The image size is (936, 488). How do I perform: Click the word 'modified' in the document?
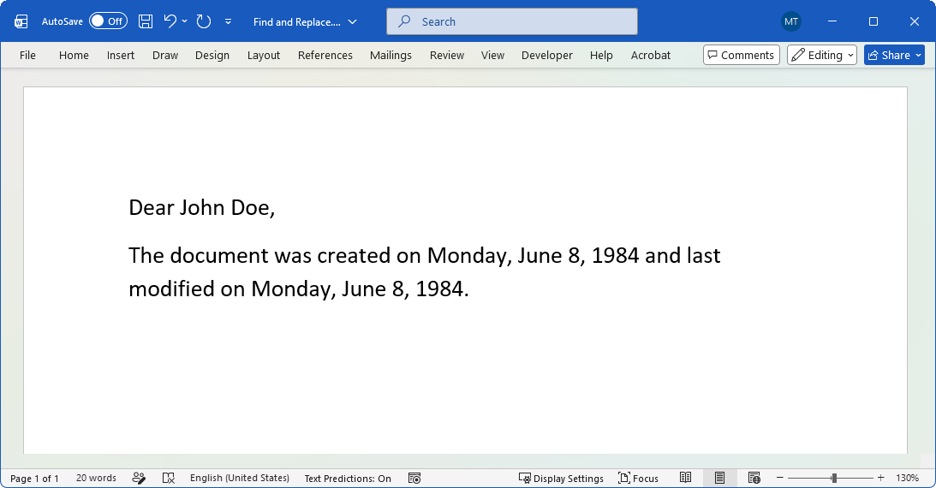pos(171,289)
